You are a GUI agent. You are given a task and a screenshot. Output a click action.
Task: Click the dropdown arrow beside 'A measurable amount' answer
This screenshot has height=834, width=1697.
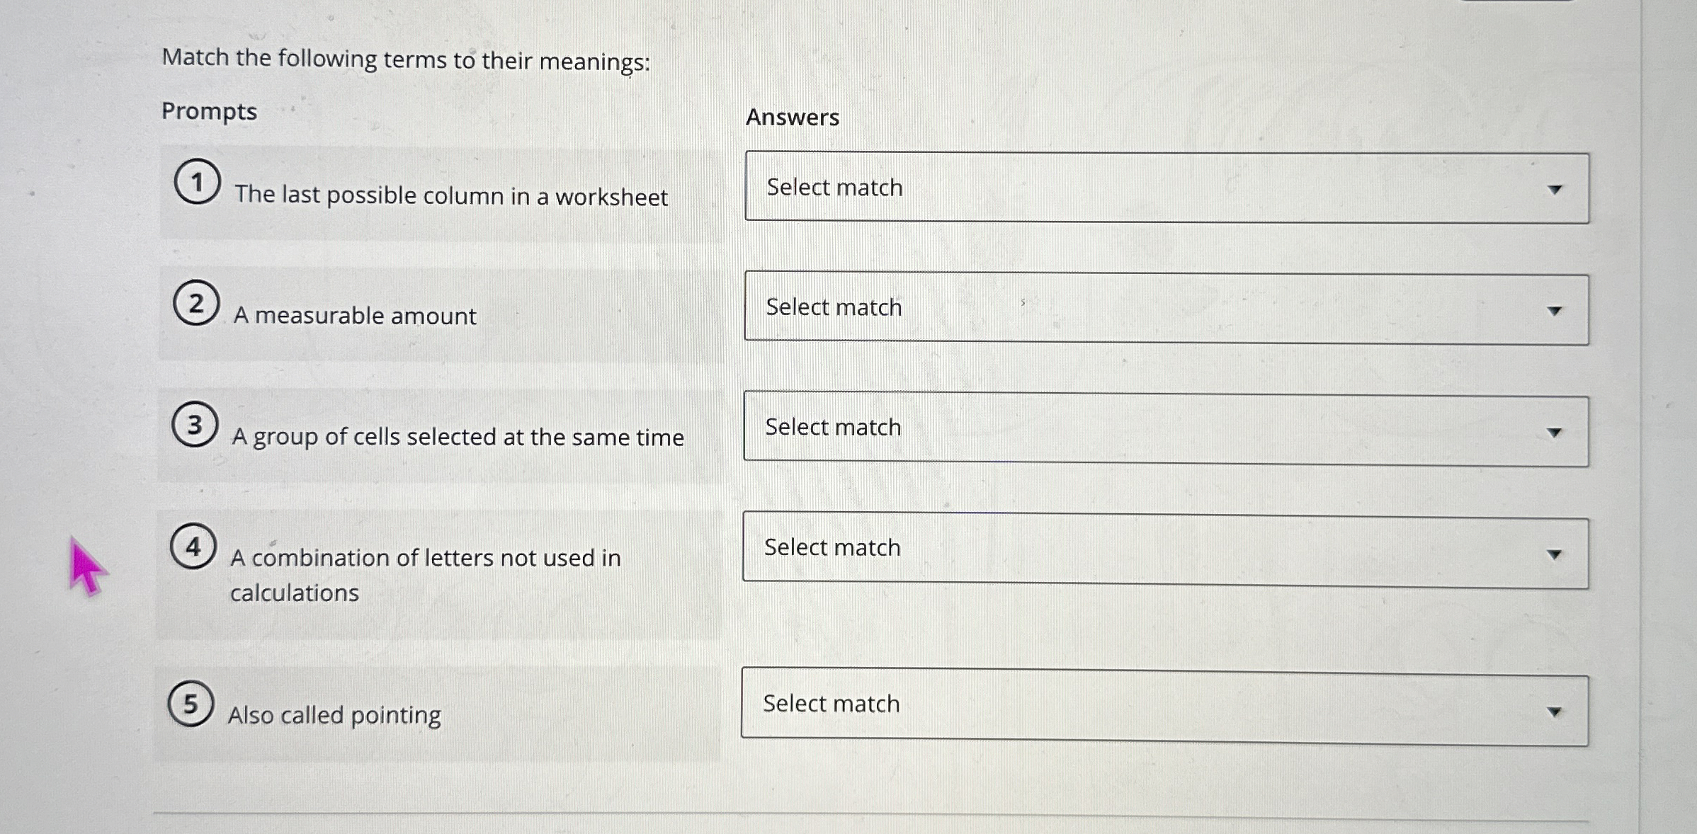click(x=1555, y=309)
